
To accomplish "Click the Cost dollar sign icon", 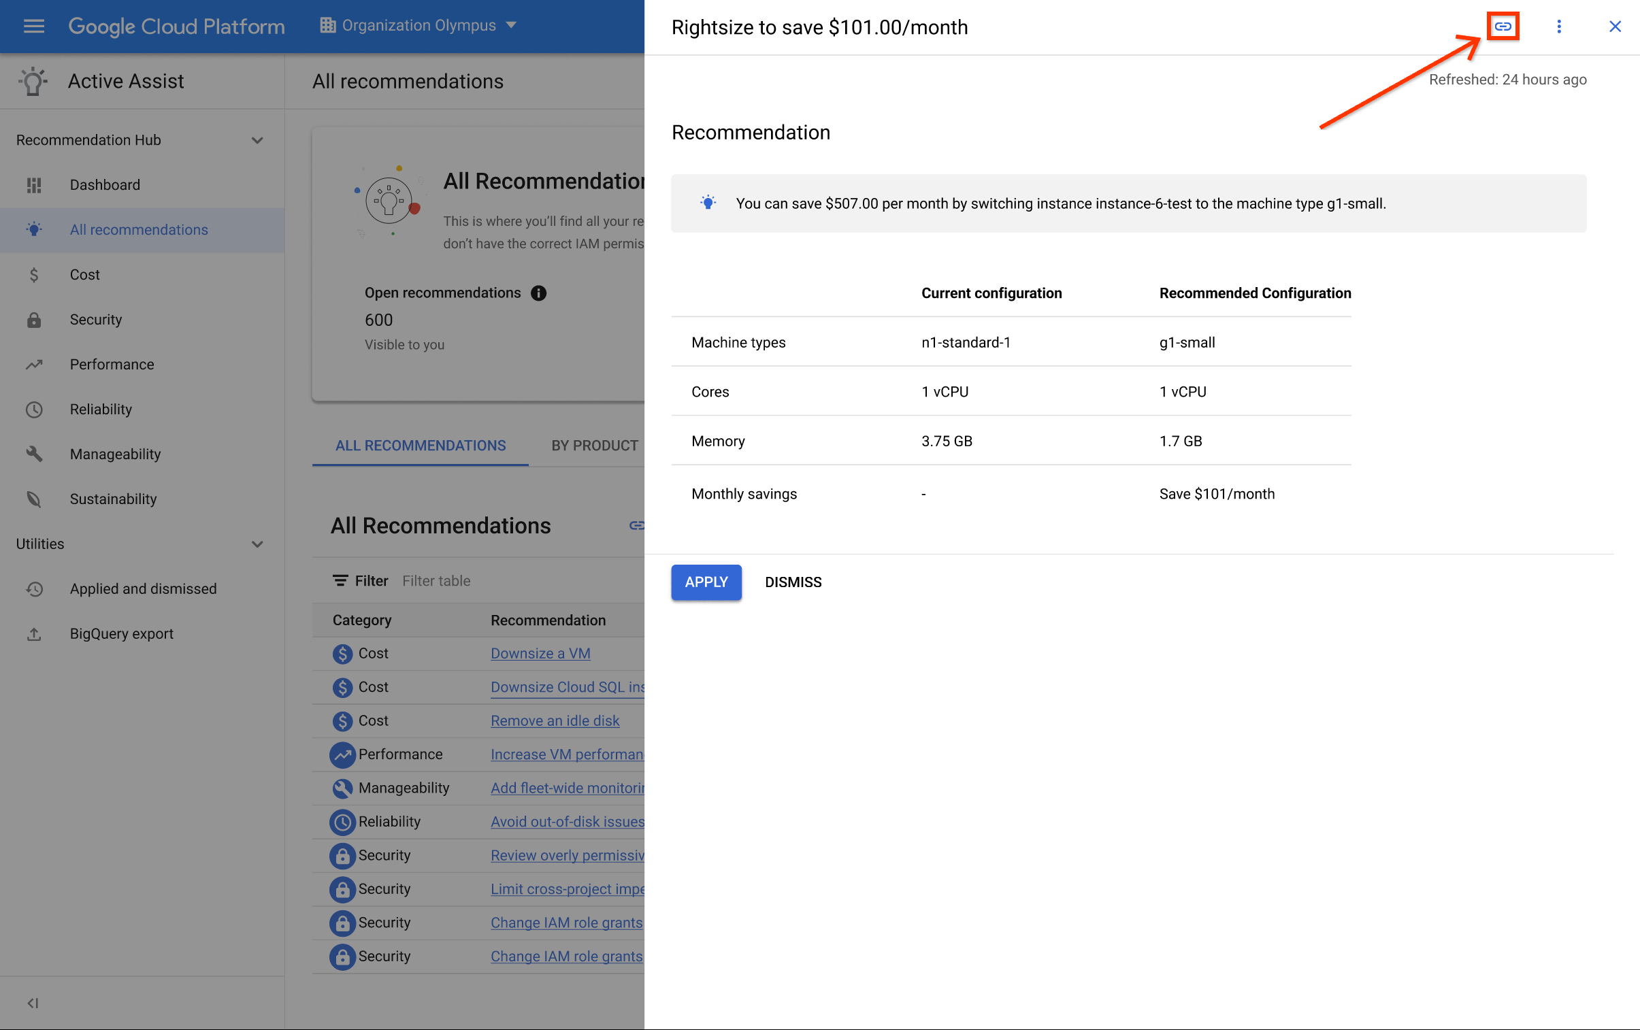I will tap(33, 274).
